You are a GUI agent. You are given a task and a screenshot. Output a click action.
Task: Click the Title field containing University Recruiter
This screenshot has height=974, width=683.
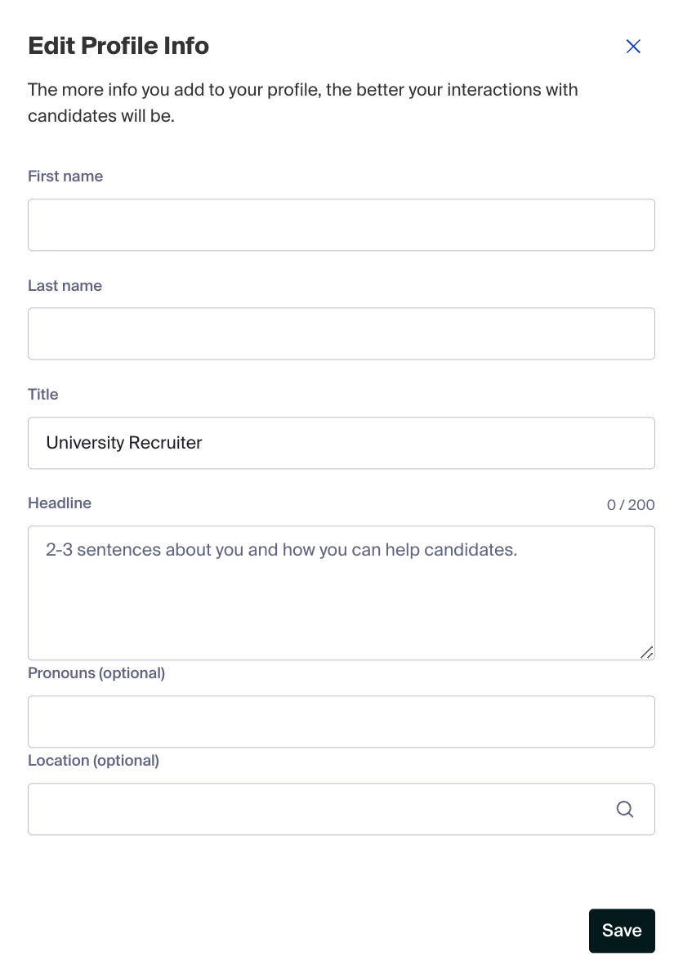point(341,443)
